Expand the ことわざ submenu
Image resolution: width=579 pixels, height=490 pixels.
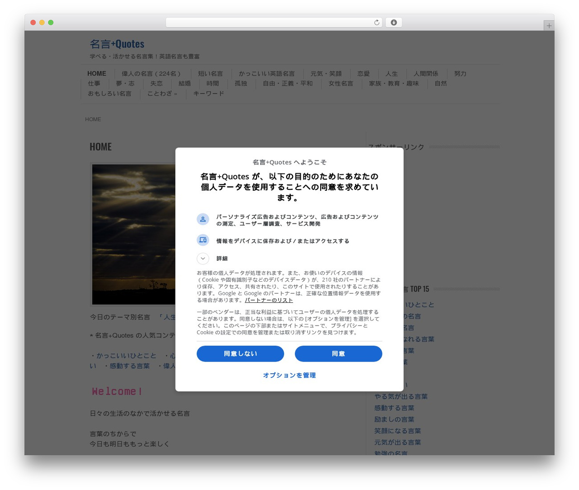[162, 94]
